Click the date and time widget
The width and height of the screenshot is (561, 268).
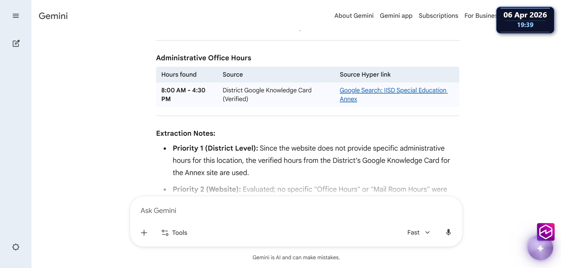pyautogui.click(x=525, y=20)
